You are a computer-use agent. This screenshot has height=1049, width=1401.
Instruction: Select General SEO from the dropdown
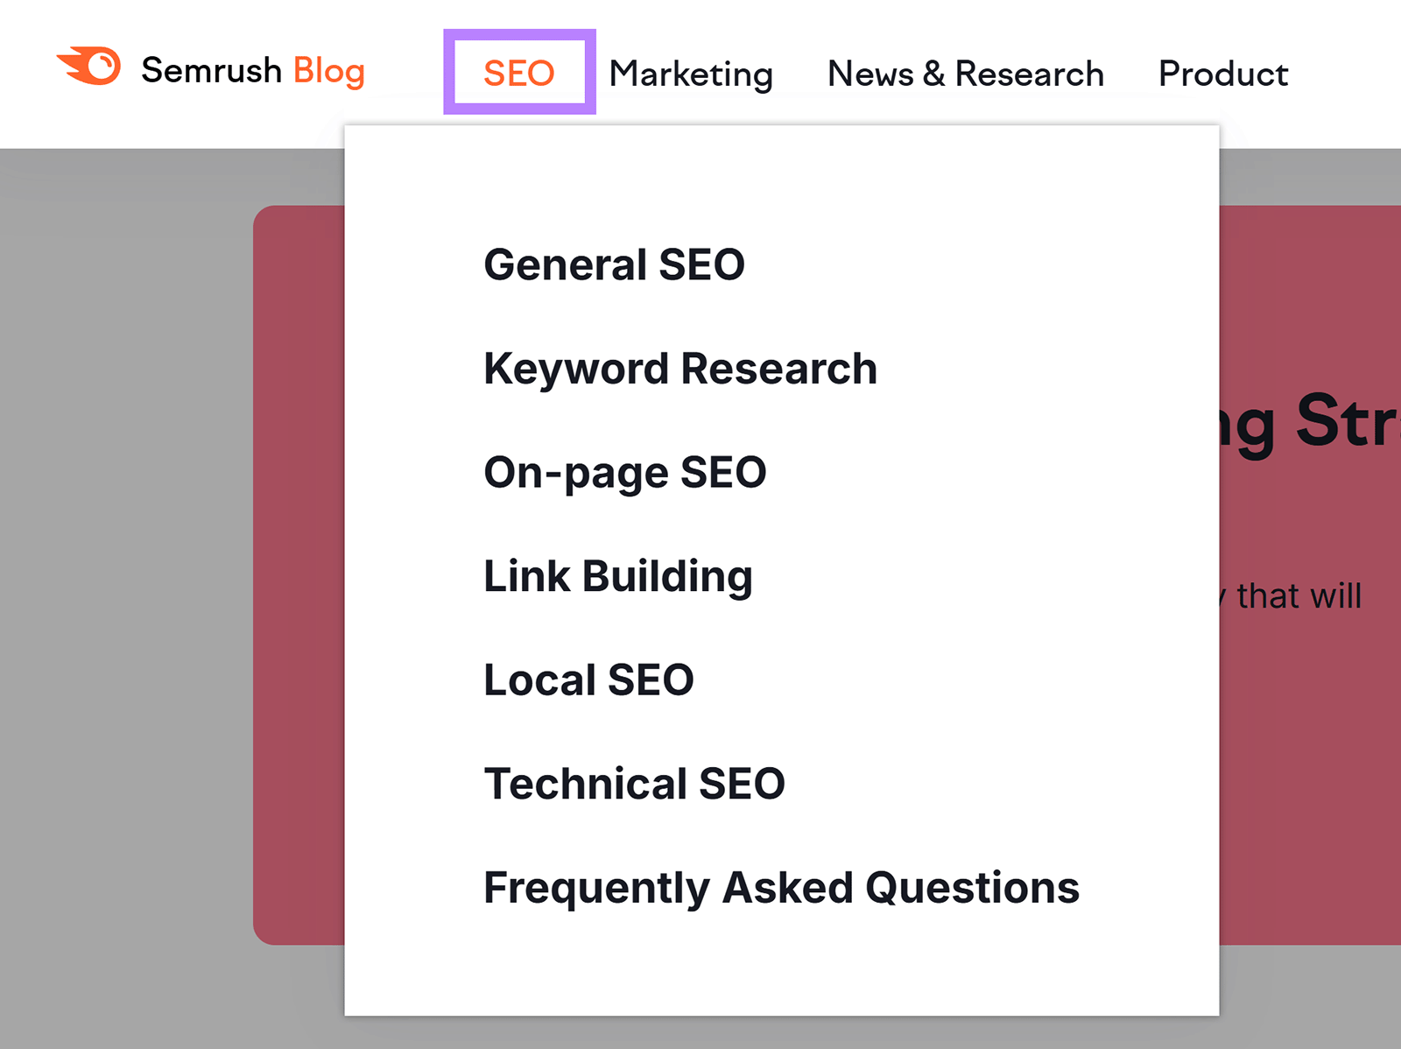614,264
